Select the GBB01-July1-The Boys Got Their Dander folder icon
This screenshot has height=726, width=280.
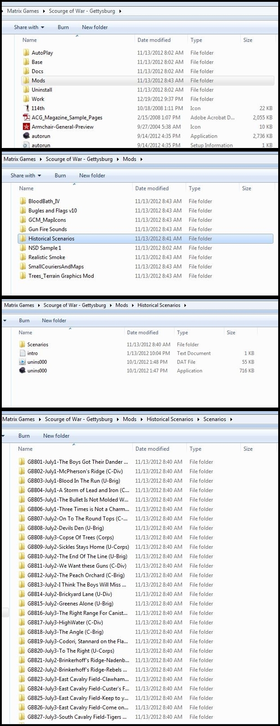(x=22, y=462)
